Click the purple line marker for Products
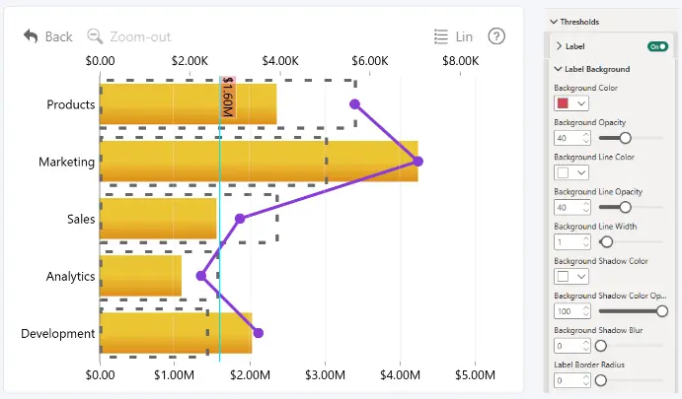The width and height of the screenshot is (682, 399). (x=355, y=104)
